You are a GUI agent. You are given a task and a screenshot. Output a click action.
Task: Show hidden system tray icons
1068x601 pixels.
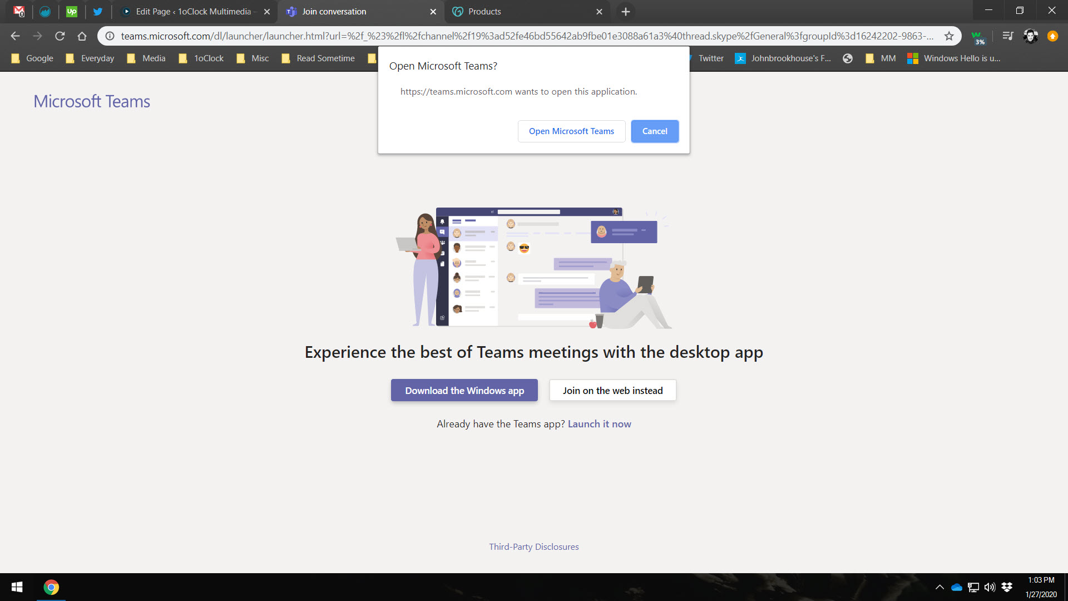click(x=940, y=587)
